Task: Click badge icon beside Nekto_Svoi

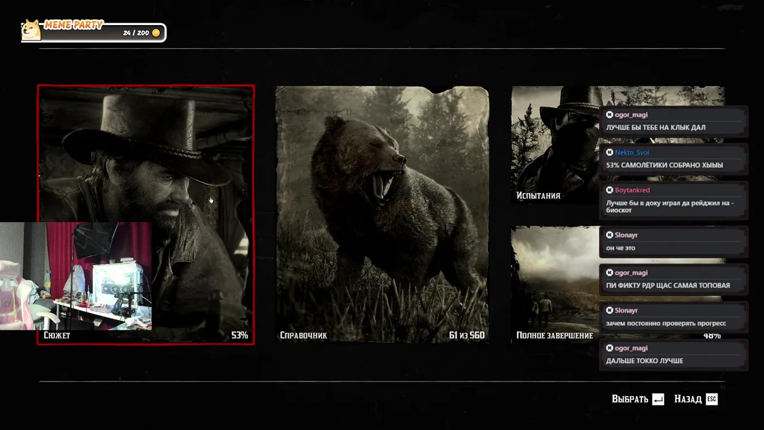Action: (x=609, y=152)
